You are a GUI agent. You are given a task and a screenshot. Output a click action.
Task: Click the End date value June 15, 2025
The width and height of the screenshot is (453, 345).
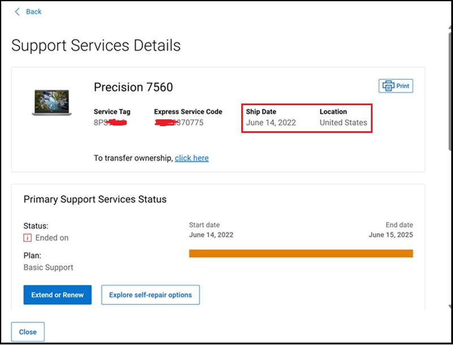click(391, 235)
